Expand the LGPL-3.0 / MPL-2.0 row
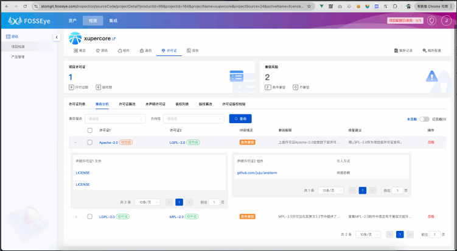 click(x=76, y=216)
